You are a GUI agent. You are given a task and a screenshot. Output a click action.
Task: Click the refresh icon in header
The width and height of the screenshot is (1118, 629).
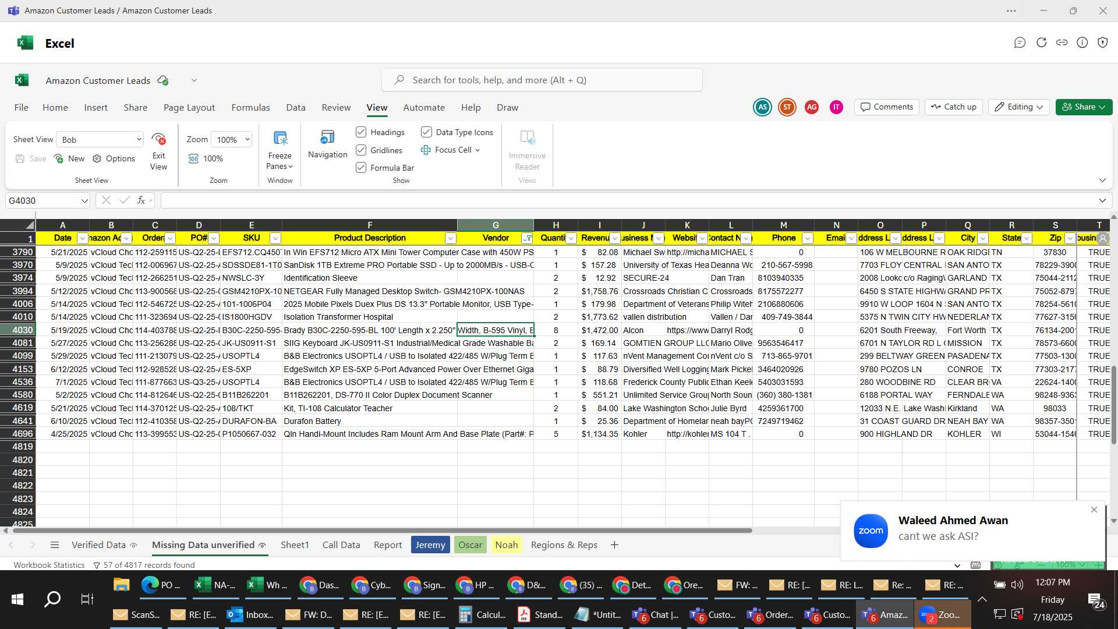pyautogui.click(x=1041, y=43)
